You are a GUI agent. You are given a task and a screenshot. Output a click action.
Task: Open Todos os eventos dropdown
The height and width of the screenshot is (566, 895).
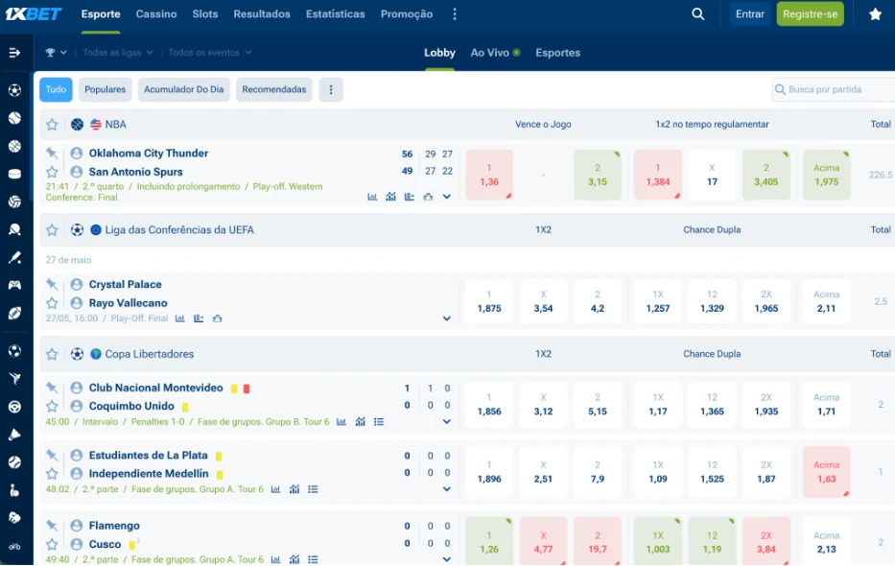click(x=209, y=53)
